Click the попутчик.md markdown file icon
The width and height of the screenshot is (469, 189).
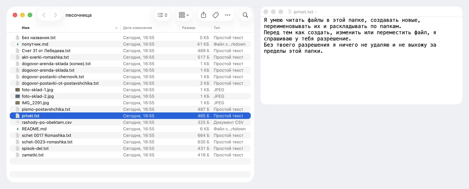tap(18, 44)
